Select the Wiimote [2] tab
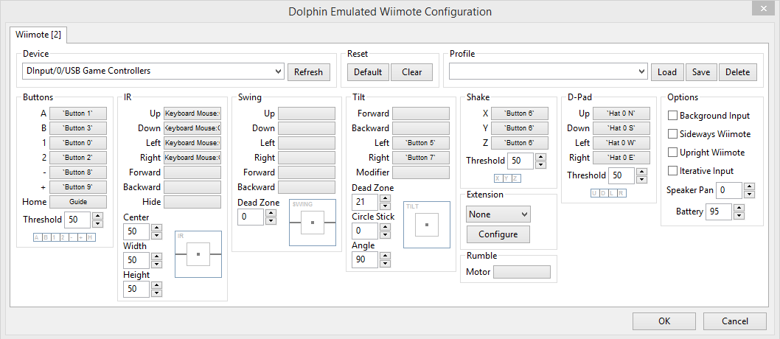Screen dimensions: 780x339 [x=38, y=35]
